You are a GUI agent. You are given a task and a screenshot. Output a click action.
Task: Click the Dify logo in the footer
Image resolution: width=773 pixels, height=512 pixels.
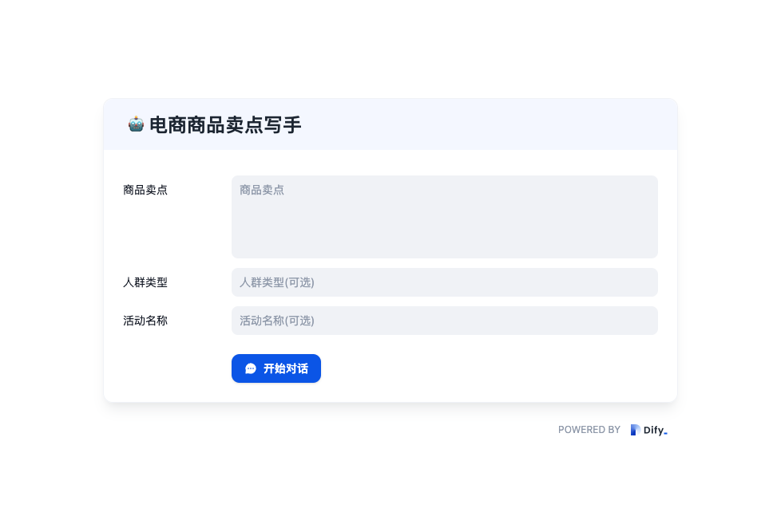tap(648, 430)
